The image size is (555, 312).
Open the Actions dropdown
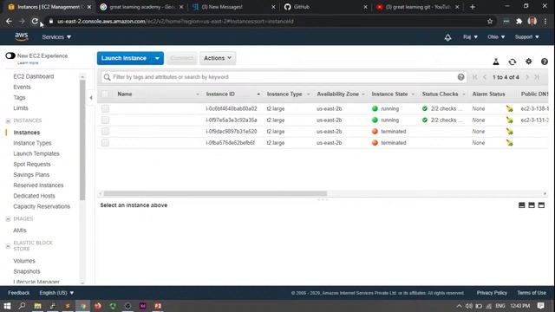pos(218,58)
